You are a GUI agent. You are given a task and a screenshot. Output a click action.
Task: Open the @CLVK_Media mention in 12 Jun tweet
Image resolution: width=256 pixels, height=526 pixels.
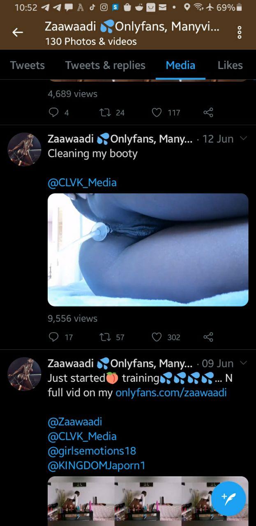(x=82, y=182)
